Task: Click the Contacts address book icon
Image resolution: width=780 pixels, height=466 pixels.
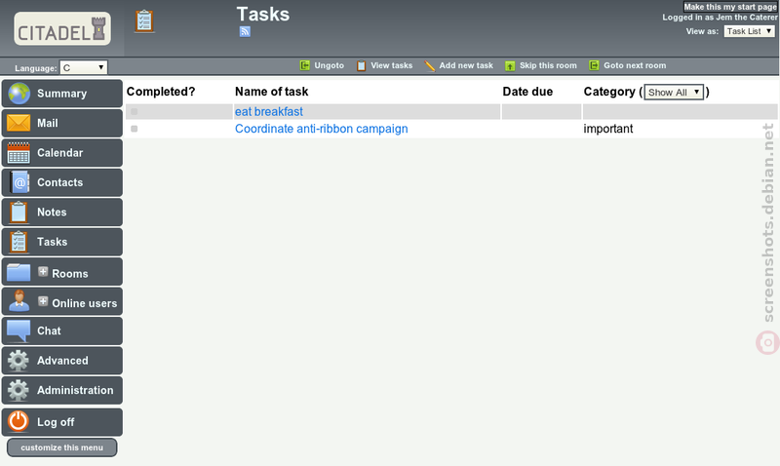Action: 19,182
